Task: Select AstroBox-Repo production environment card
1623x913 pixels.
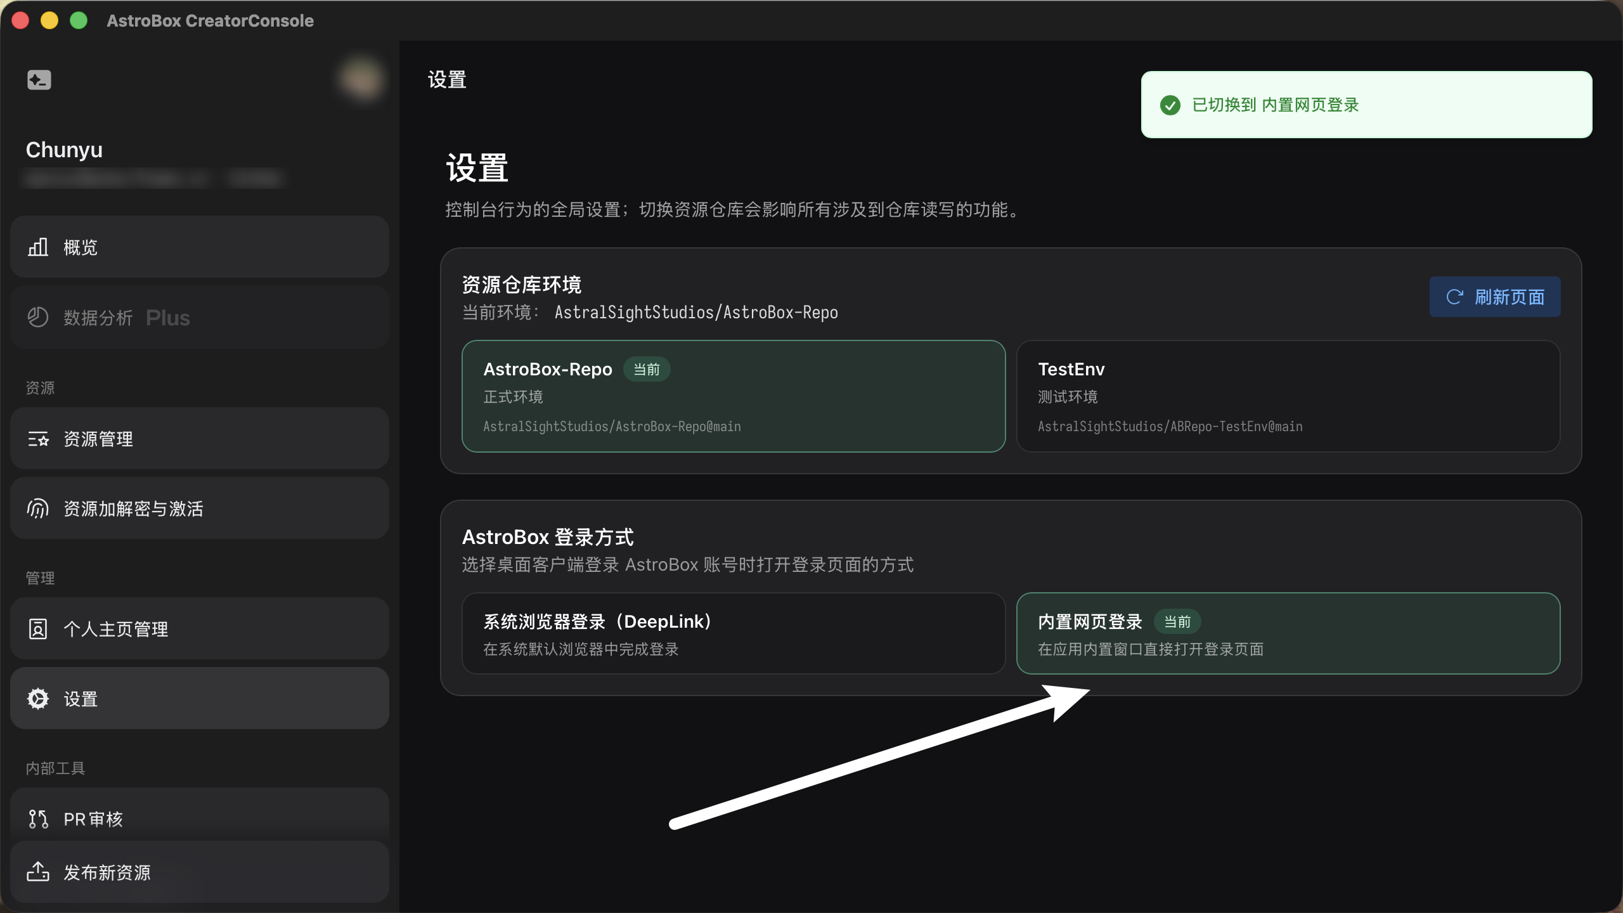Action: click(x=734, y=396)
